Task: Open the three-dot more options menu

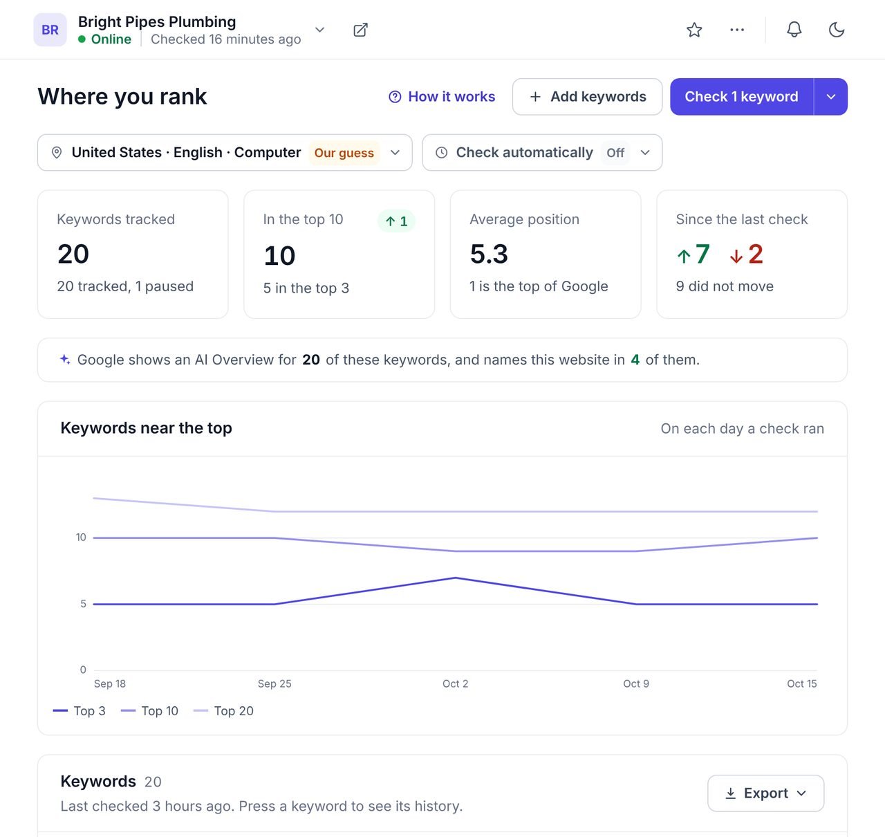Action: pyautogui.click(x=737, y=30)
